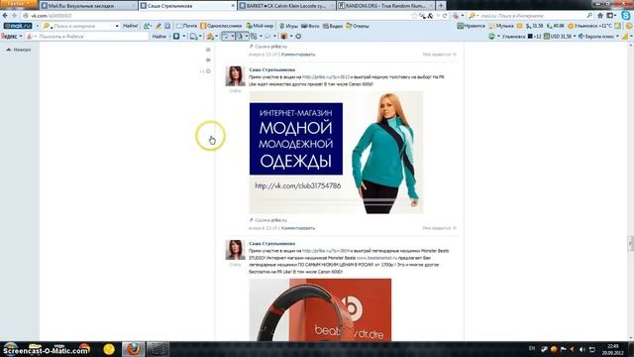Click the Skype icon in the toolbar
Viewport: 634px width, 357px height.
point(626,16)
